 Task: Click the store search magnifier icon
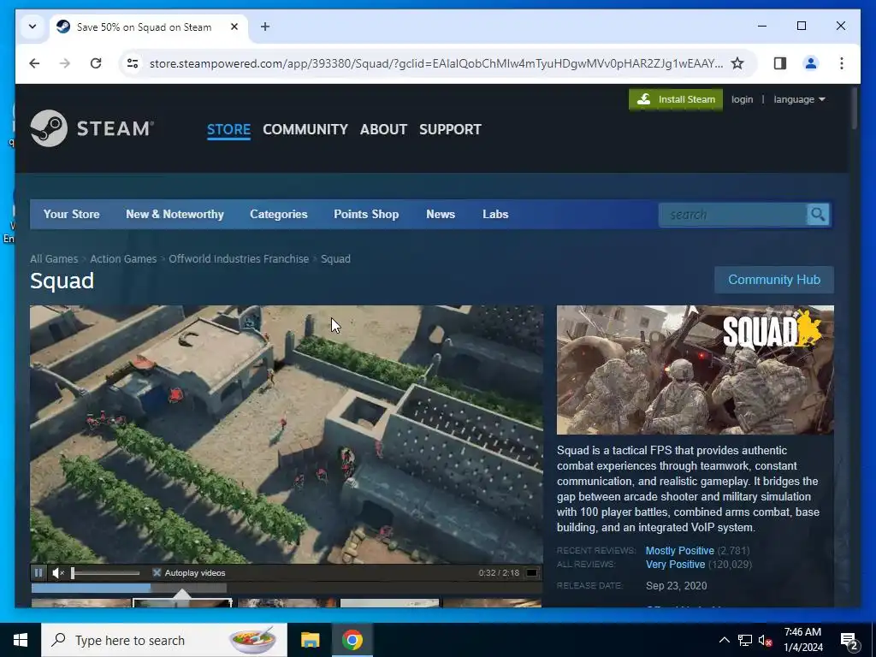coord(818,215)
